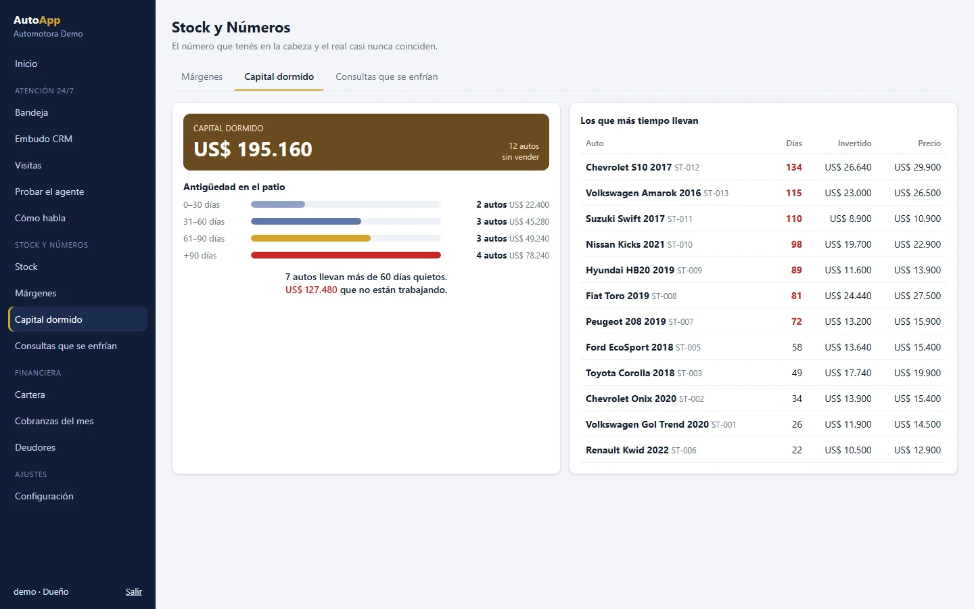Click the Renault Kwid 2022 row

coord(763,450)
